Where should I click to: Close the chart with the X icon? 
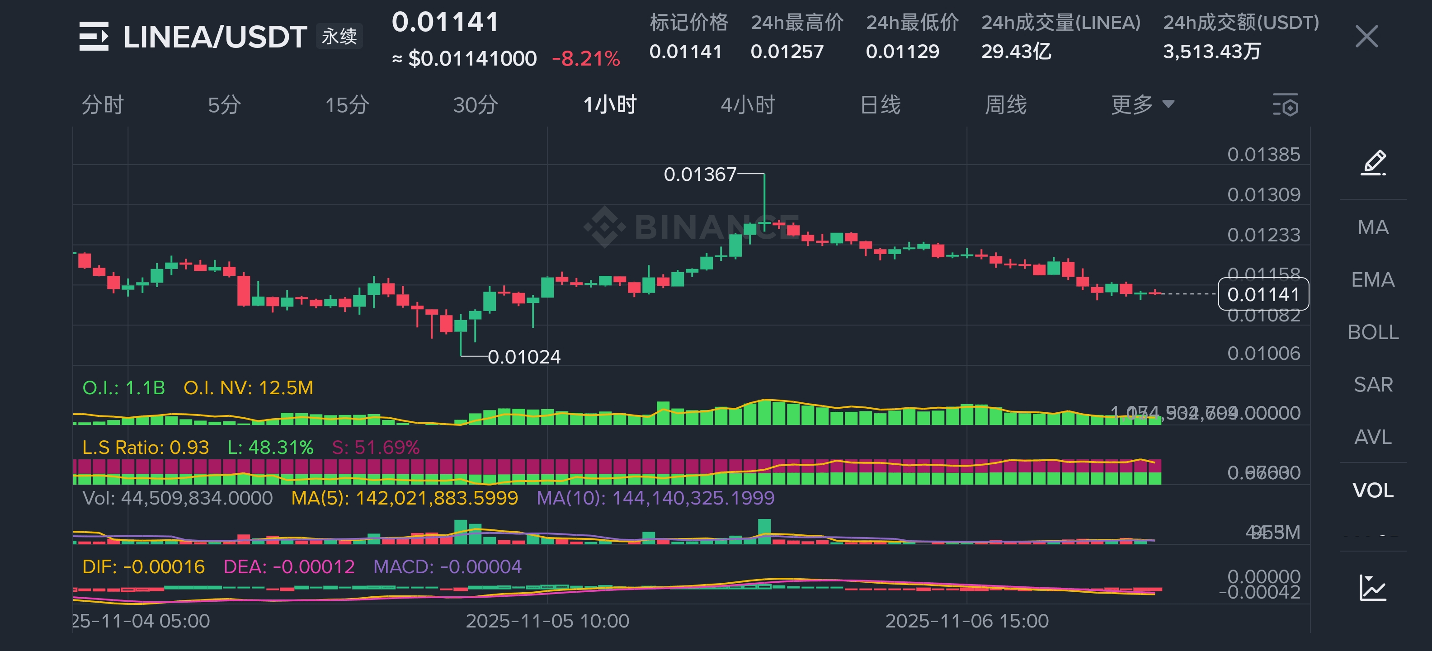[x=1366, y=37]
